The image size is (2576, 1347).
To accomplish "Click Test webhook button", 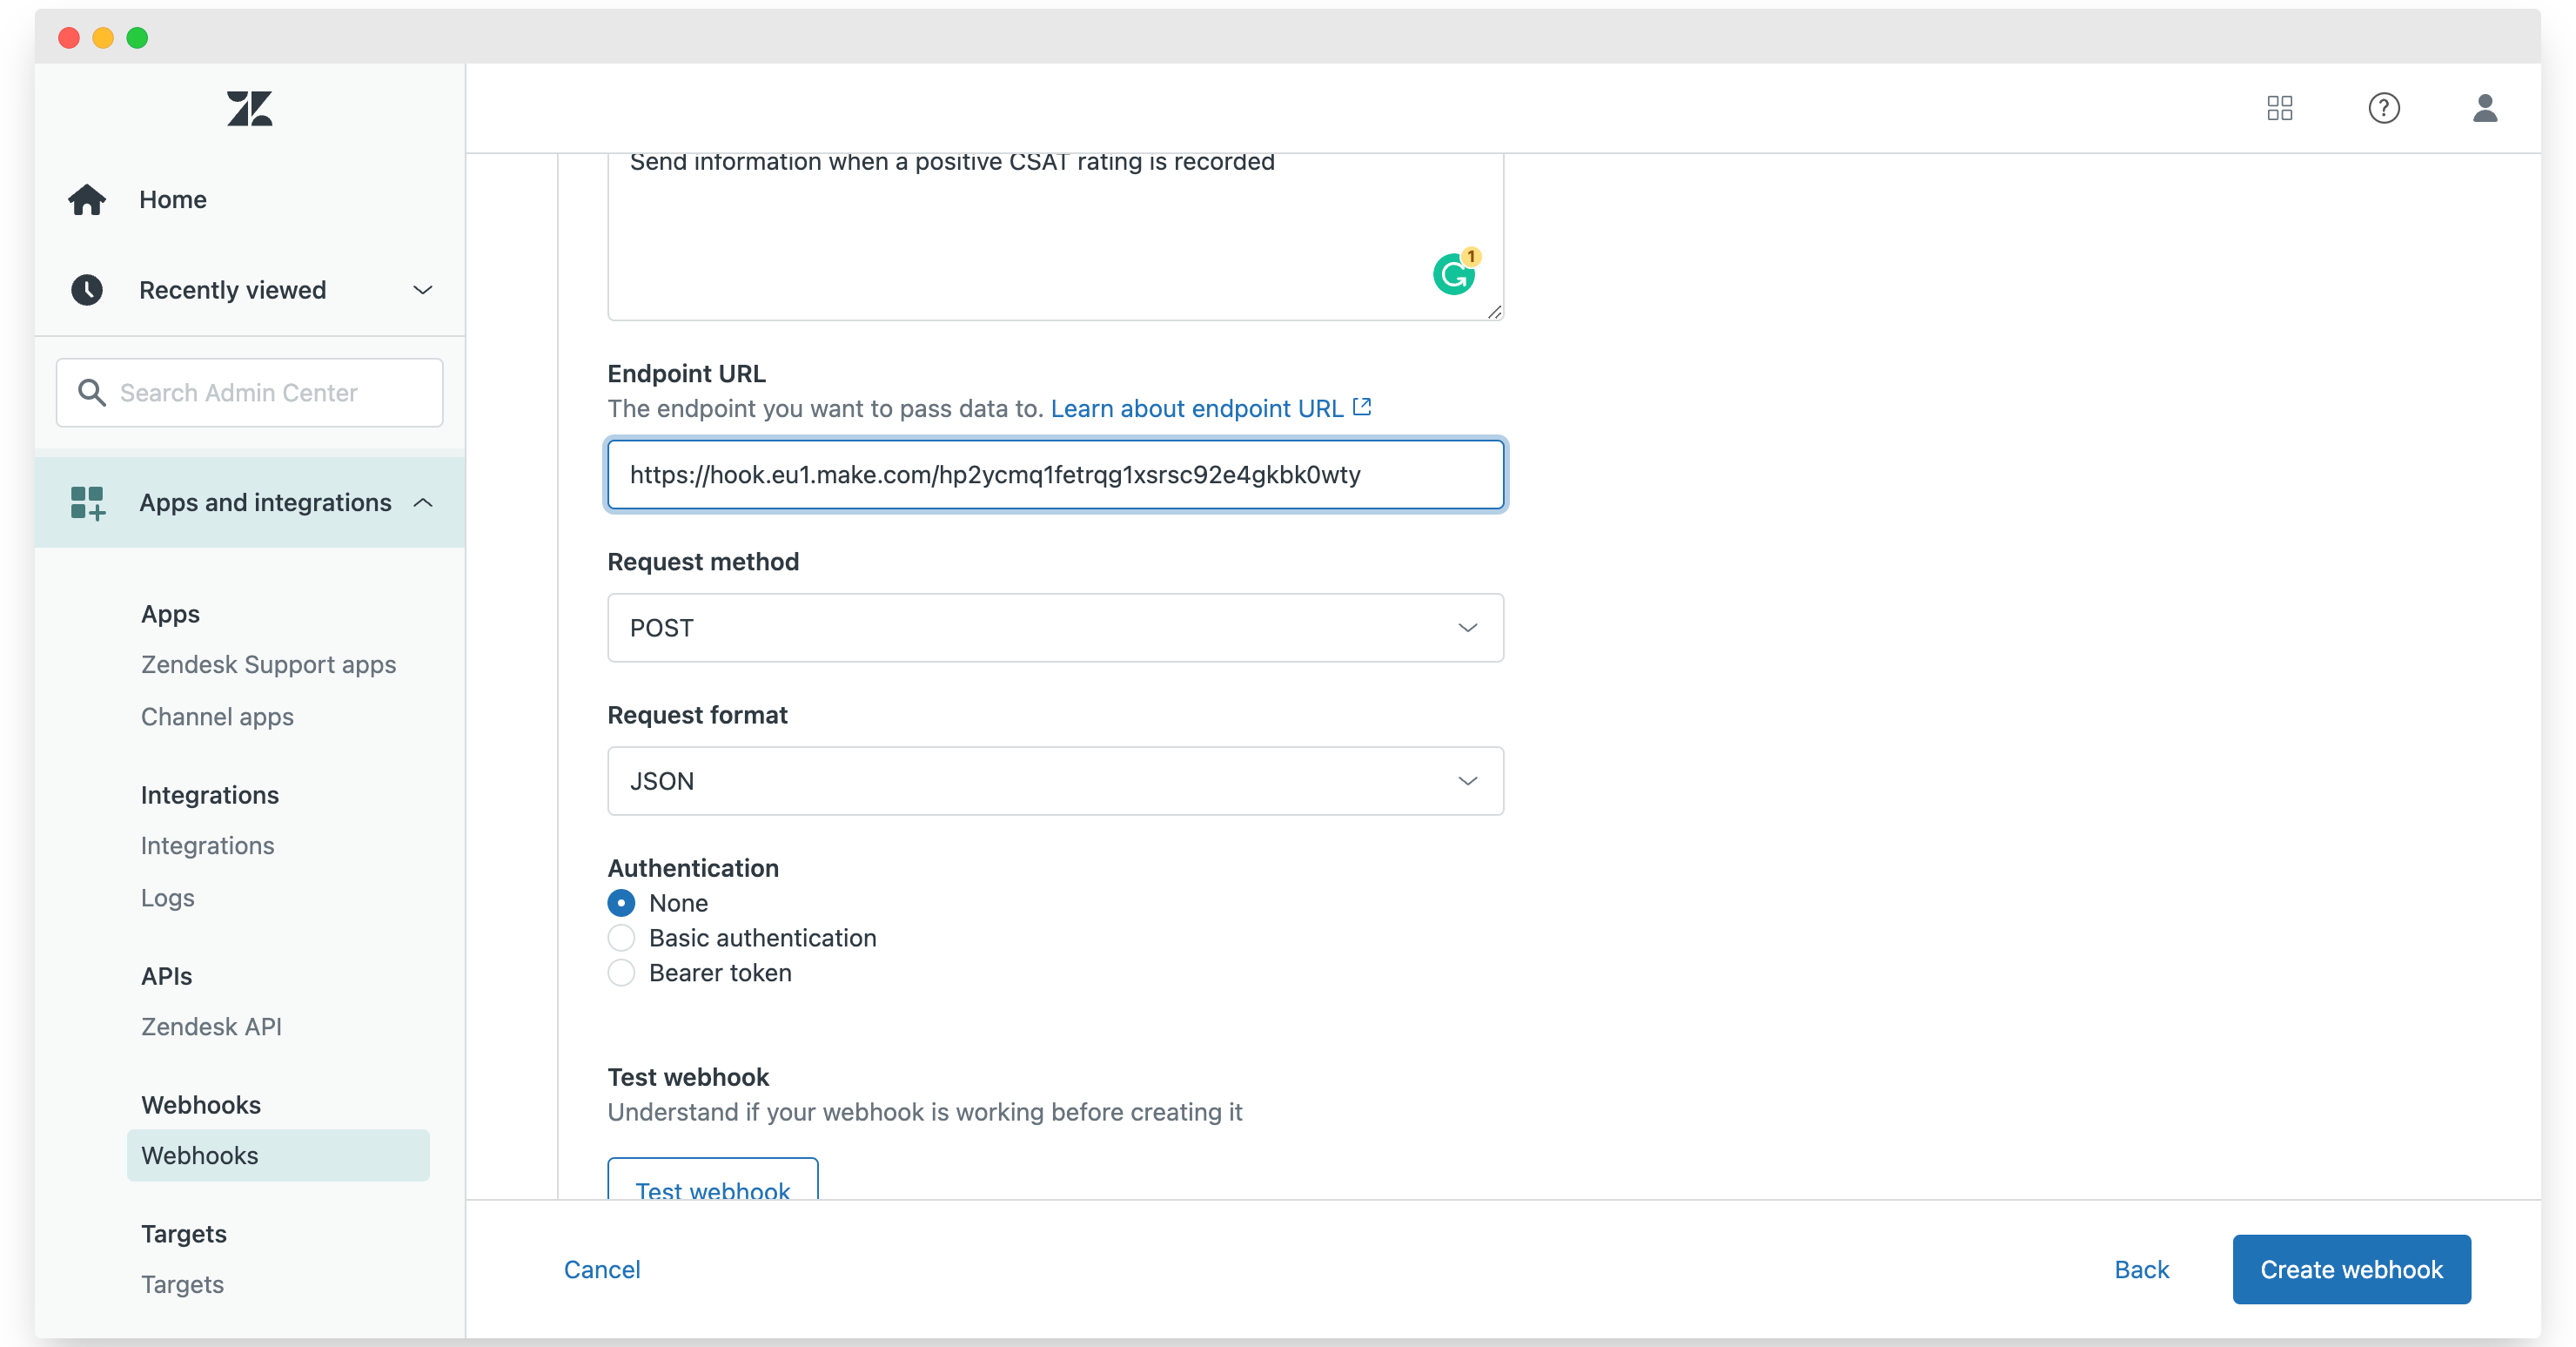I will click(712, 1181).
